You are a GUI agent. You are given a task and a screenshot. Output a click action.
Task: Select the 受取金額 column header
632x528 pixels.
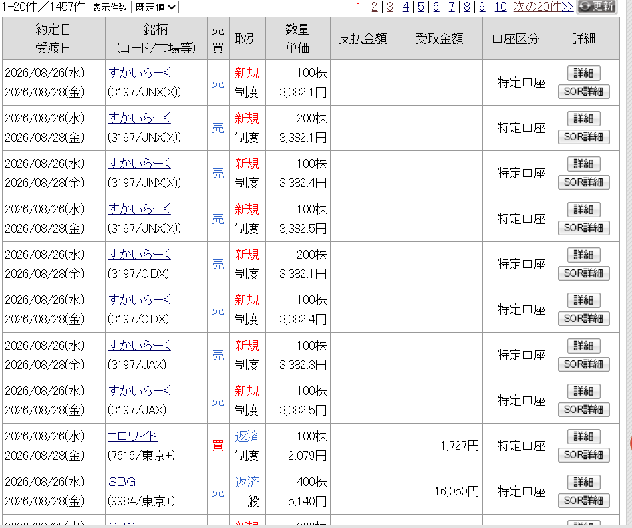[439, 39]
